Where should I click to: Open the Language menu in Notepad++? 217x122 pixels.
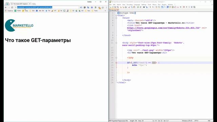(137, 4)
